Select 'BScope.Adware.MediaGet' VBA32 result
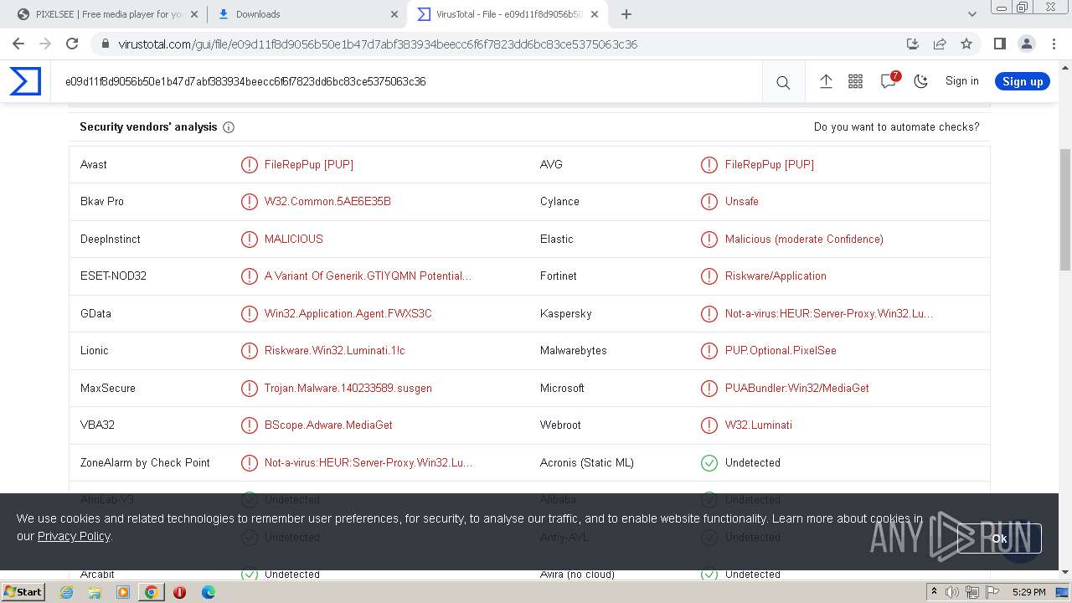This screenshot has height=603, width=1072. [x=328, y=425]
